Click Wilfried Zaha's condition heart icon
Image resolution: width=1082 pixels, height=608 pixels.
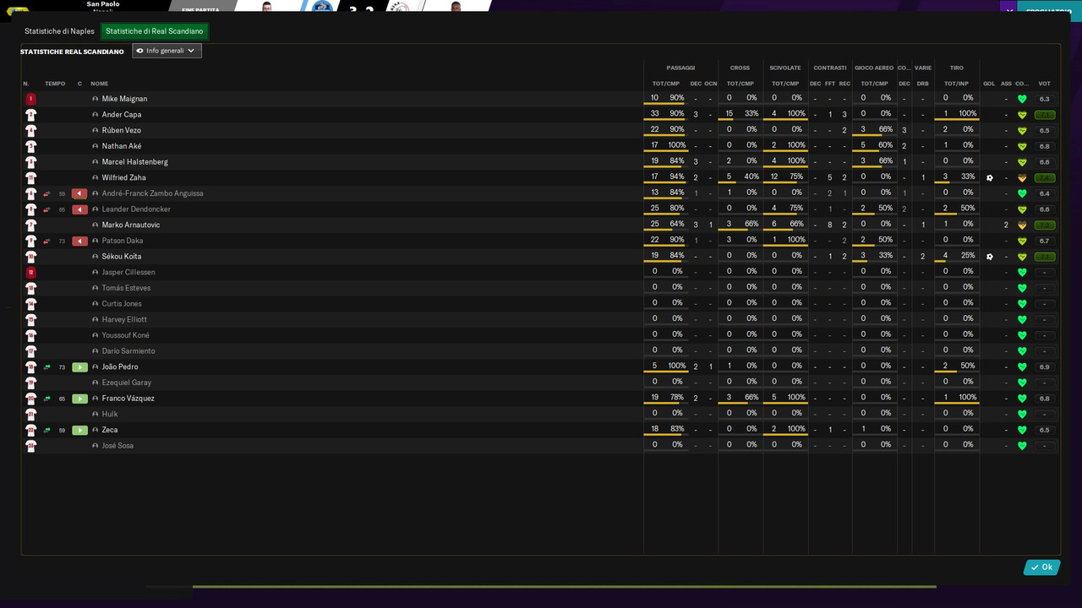click(1022, 178)
